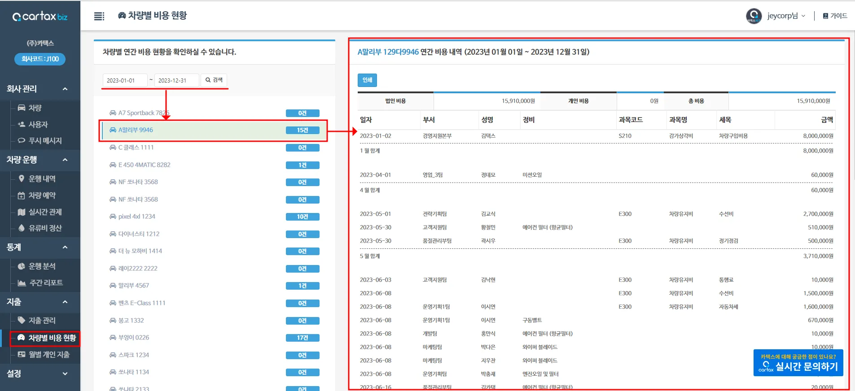
Task: Click the 구동벨트 maintenance entry
Action: point(532,320)
